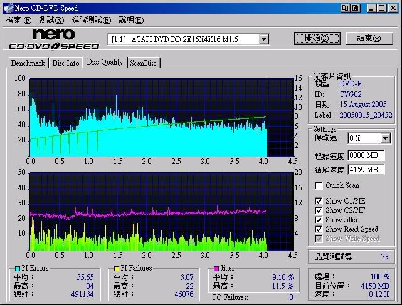Click the 開始(S) start button
This screenshot has height=305, width=402.
(317, 38)
